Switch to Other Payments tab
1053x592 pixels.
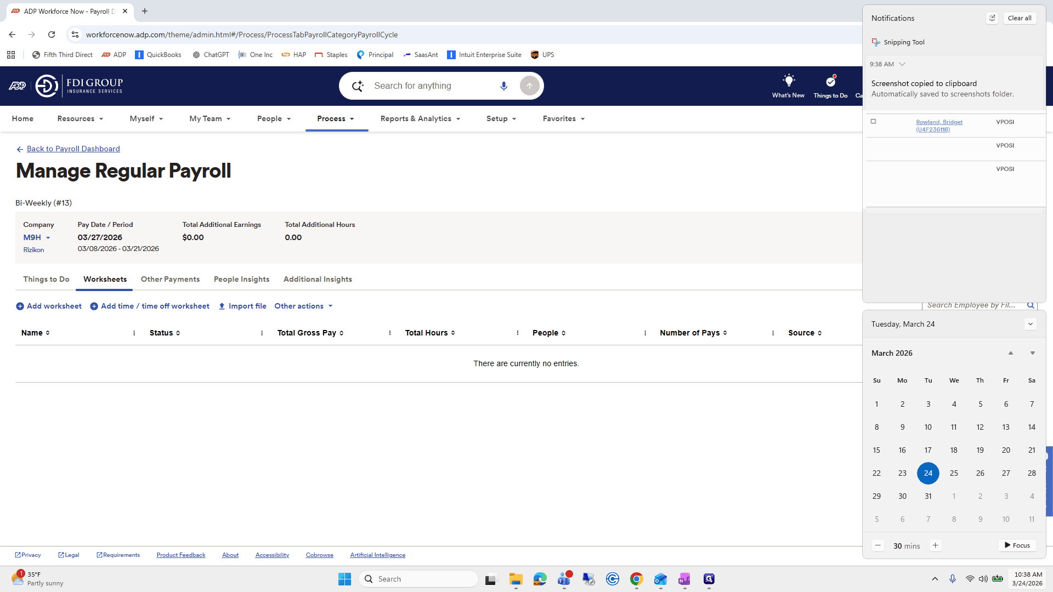(170, 280)
